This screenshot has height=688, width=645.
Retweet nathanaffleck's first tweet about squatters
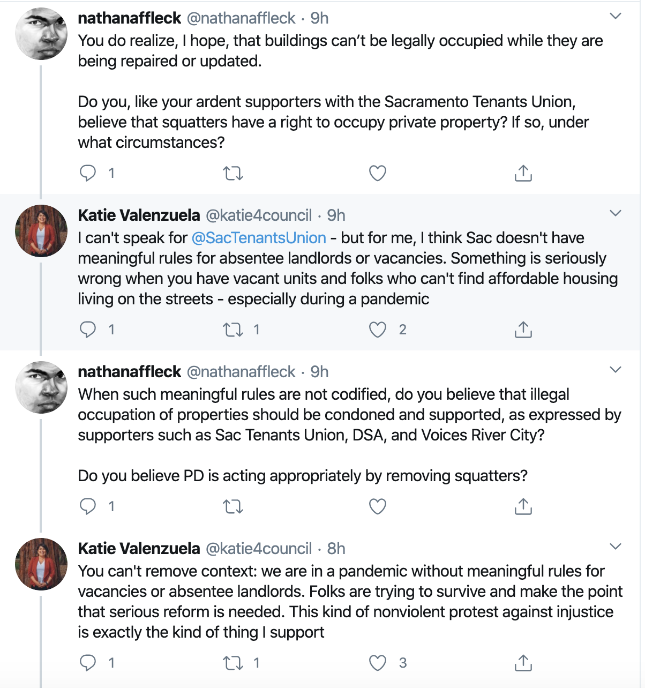[x=233, y=173]
